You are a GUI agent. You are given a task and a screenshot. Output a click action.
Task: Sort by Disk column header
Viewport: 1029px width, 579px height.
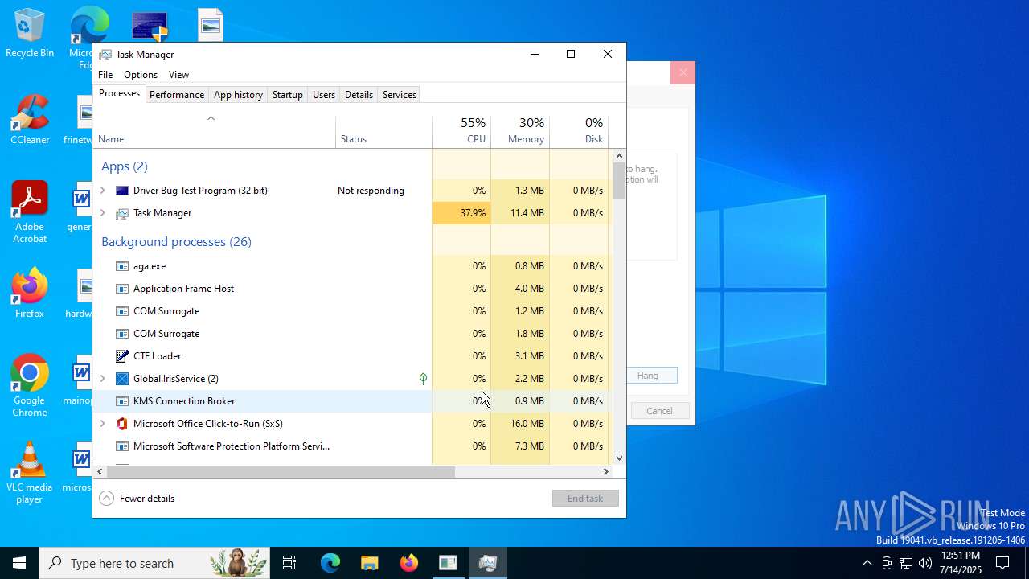coord(579,132)
